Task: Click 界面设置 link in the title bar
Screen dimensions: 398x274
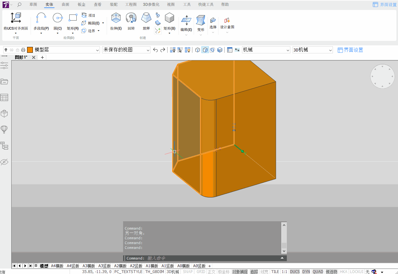Action: (x=385, y=5)
